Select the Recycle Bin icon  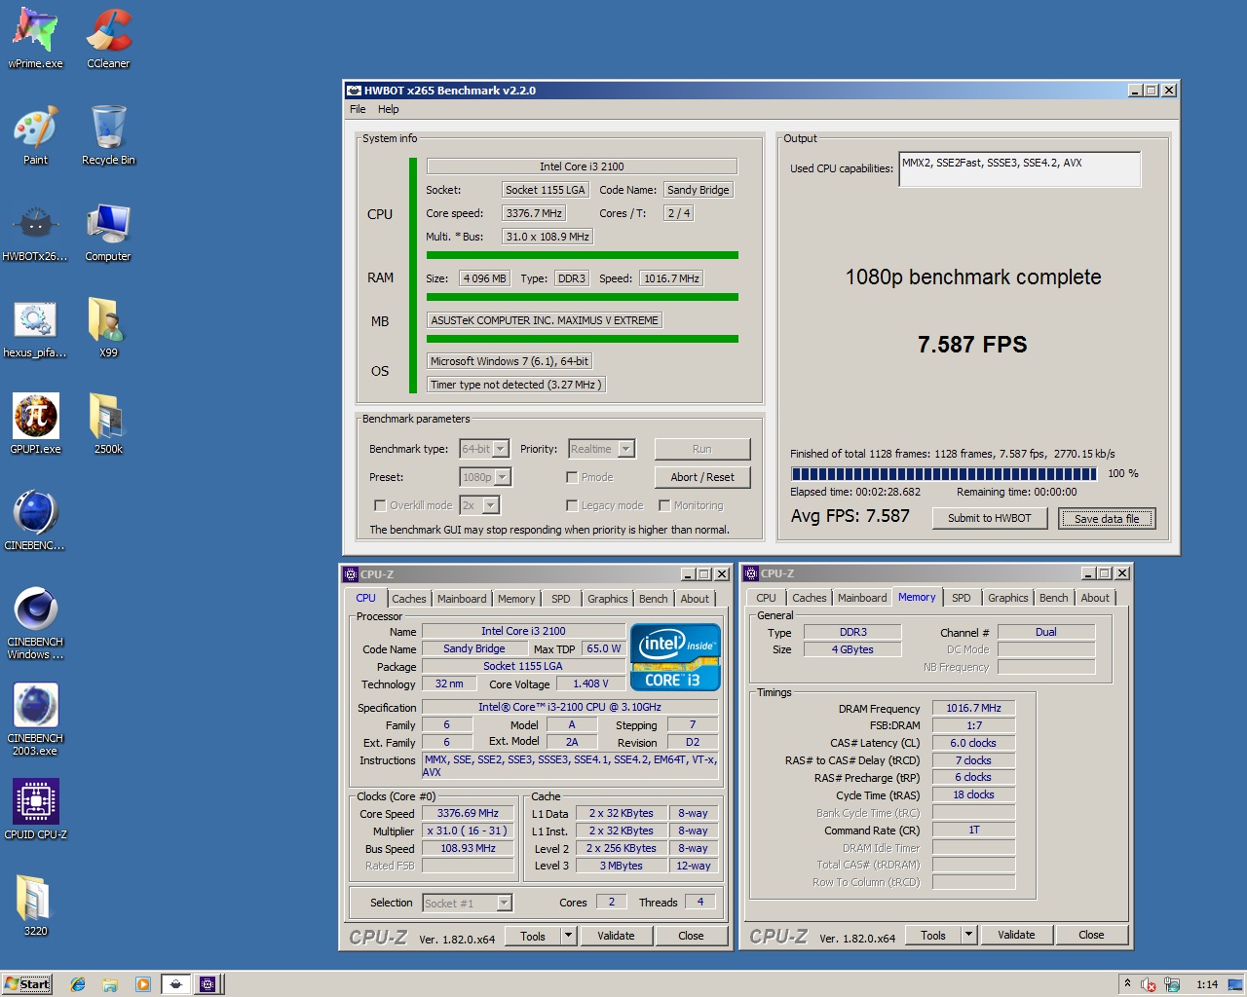(x=108, y=135)
